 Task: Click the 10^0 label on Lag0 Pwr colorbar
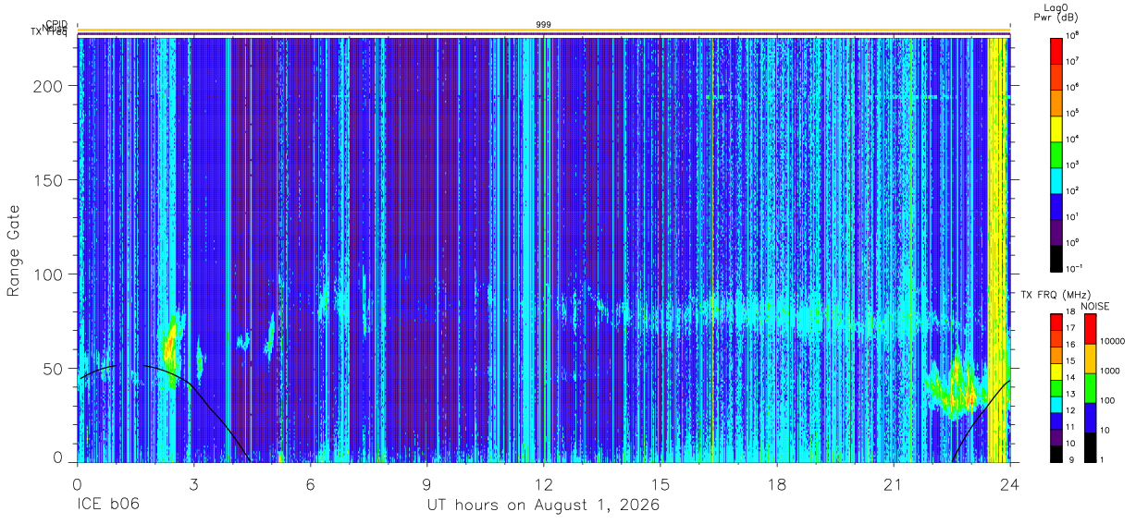point(1073,242)
